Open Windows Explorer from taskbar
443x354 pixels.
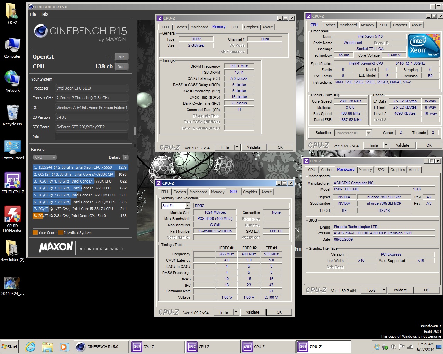click(x=47, y=347)
